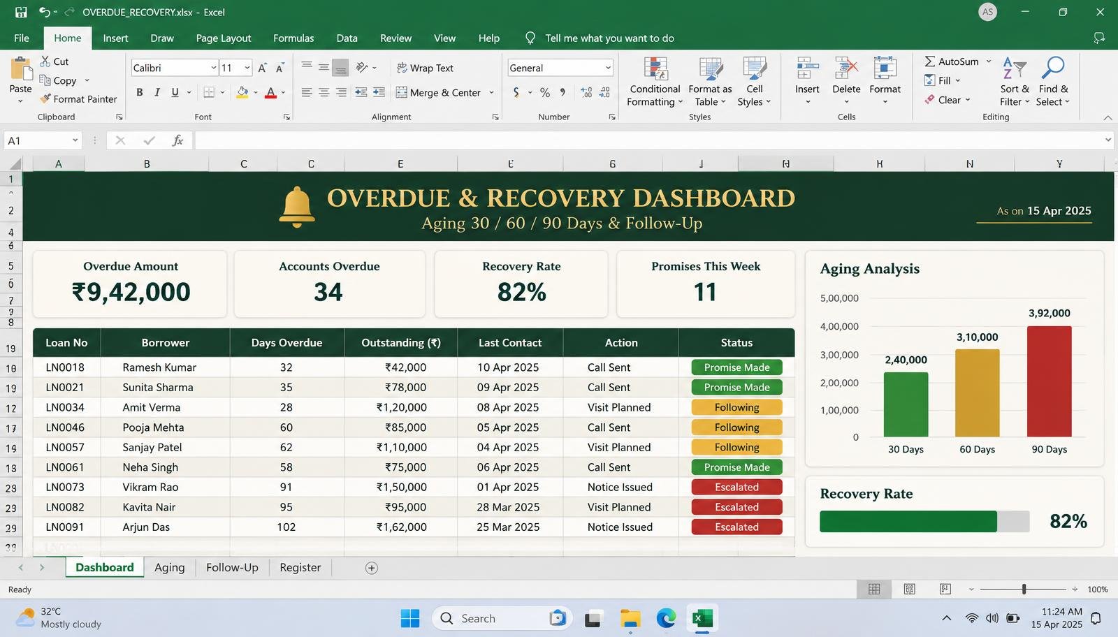The image size is (1118, 637).
Task: Click the Increase Decimal icon
Action: pos(586,92)
